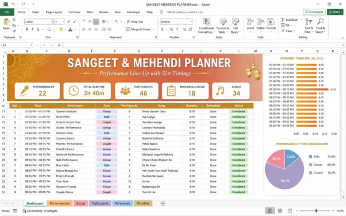Image resolution: width=346 pixels, height=216 pixels.
Task: Toggle Italic formatting
Action: (x=32, y=29)
